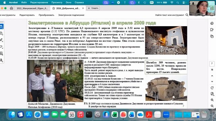Open the Файл menu
Image resolution: width=216 pixels, height=121 pixels.
click(x=24, y=2)
